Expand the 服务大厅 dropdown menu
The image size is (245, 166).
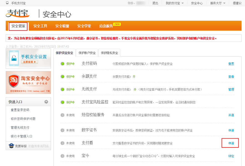click(218, 3)
